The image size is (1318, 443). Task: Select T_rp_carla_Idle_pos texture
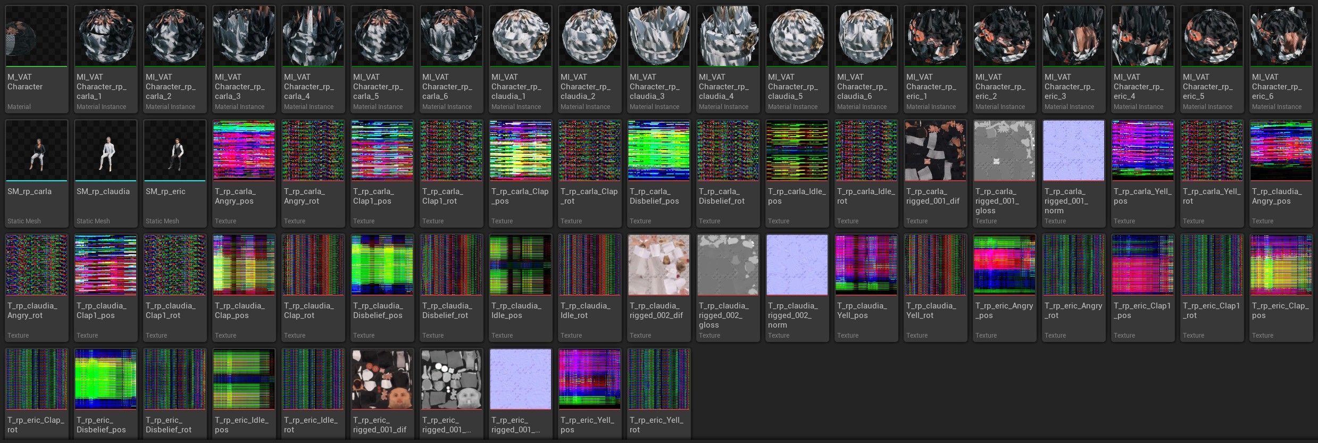coord(797,173)
